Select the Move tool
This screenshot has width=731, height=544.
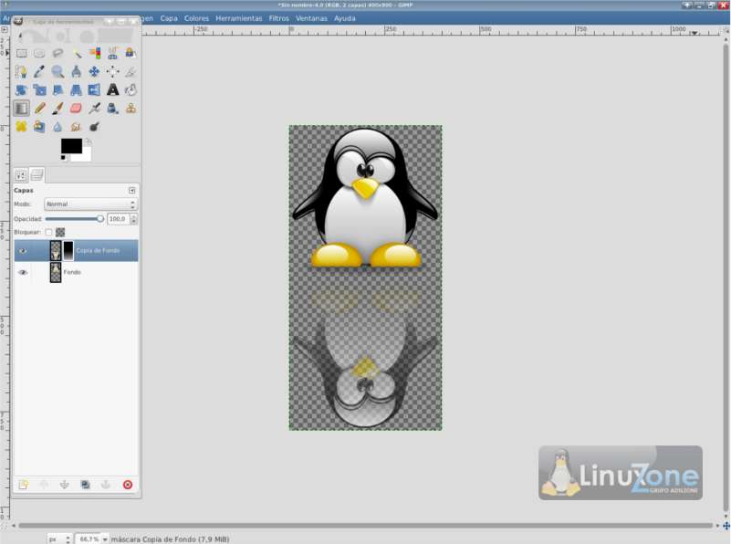click(95, 71)
